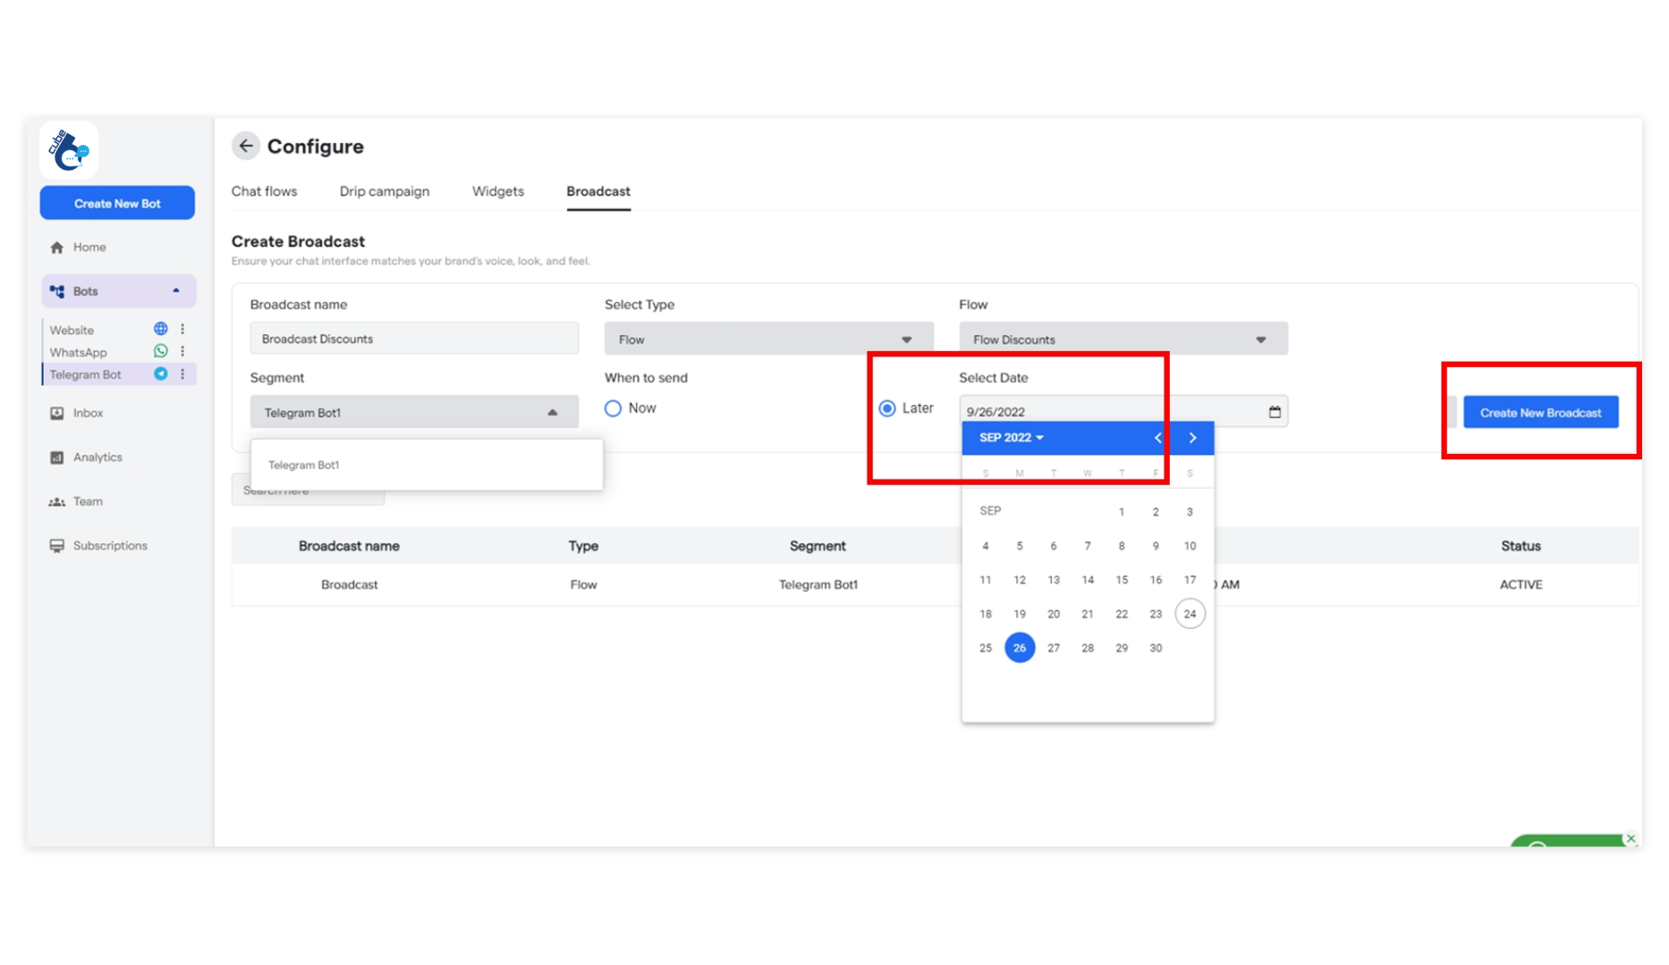
Task: Select the Later radio option
Action: (887, 408)
